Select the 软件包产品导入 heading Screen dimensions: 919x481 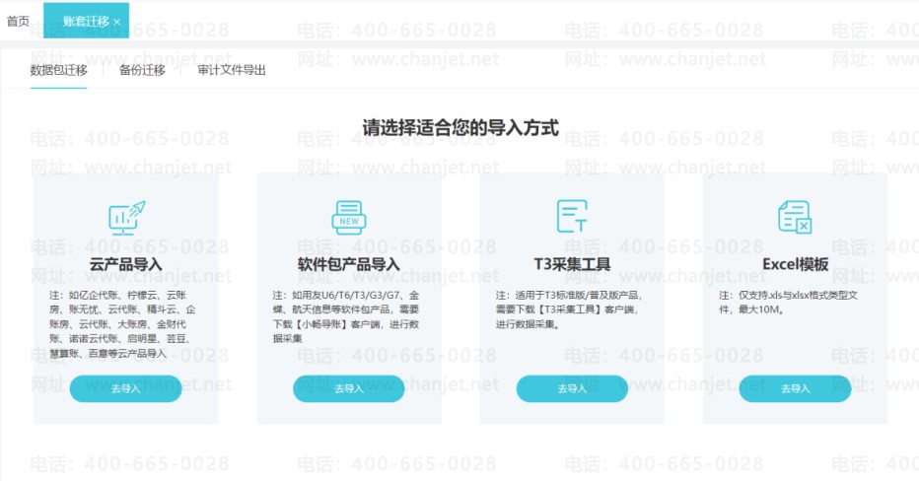coord(349,264)
